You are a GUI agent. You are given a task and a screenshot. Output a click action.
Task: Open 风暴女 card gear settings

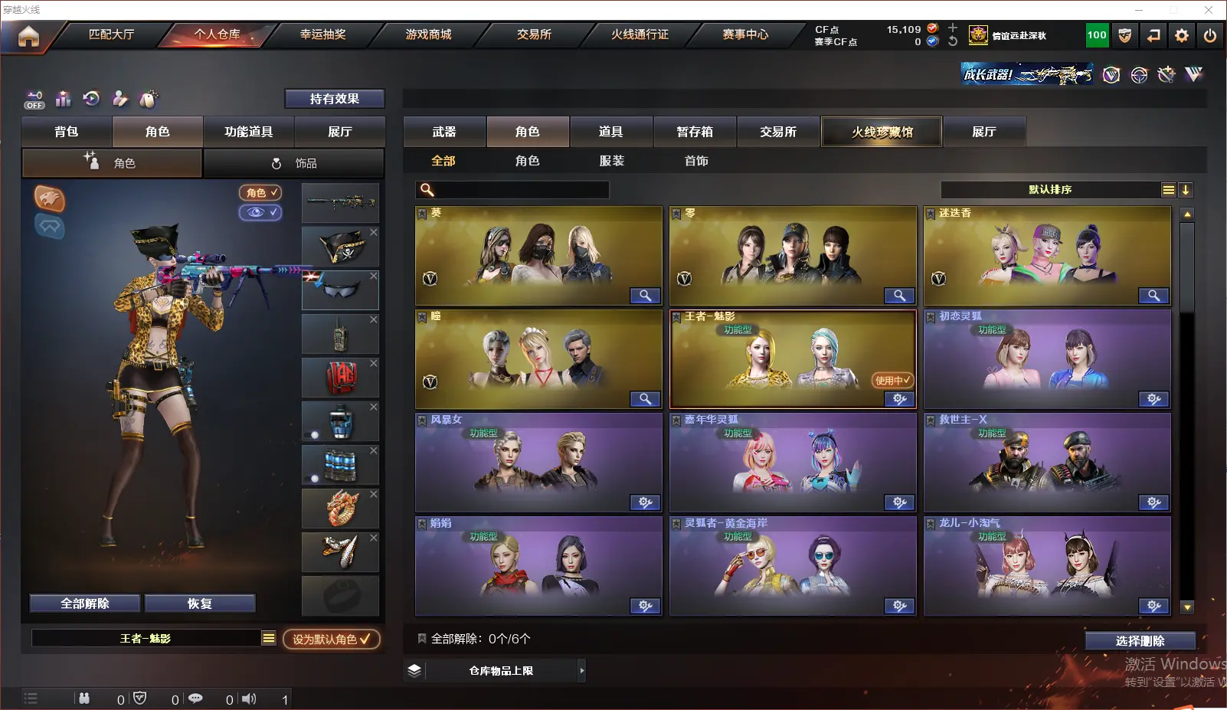tap(645, 502)
